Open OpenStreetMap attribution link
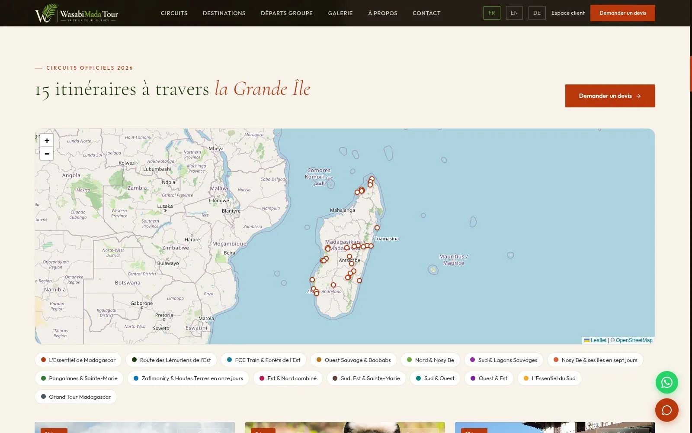The height and width of the screenshot is (433, 692). click(634, 340)
